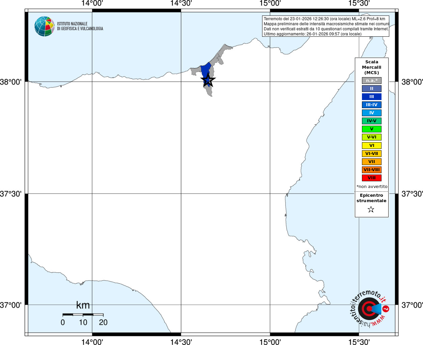Click the epicenter star on the map

pos(208,81)
